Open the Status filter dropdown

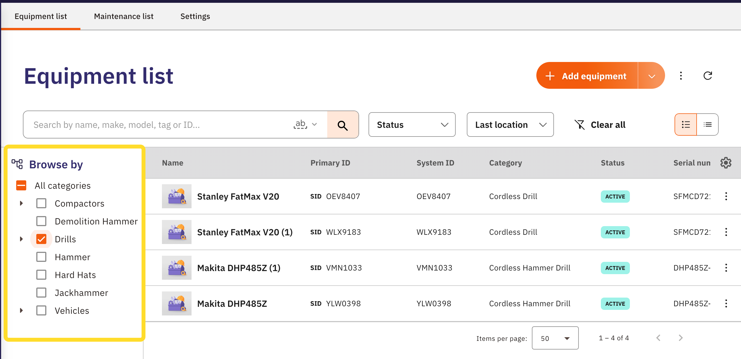point(412,125)
